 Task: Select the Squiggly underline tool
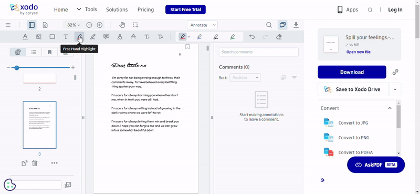click(120, 37)
